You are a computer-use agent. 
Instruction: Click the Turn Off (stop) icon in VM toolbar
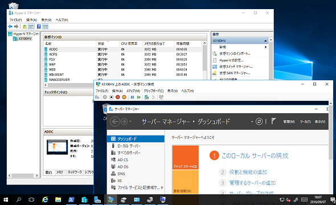coord(111,97)
